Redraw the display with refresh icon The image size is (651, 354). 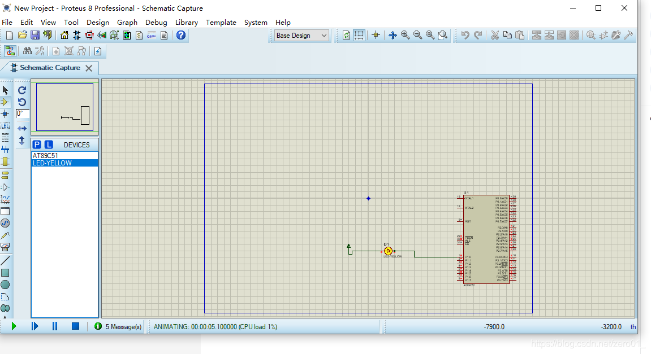[x=346, y=35]
